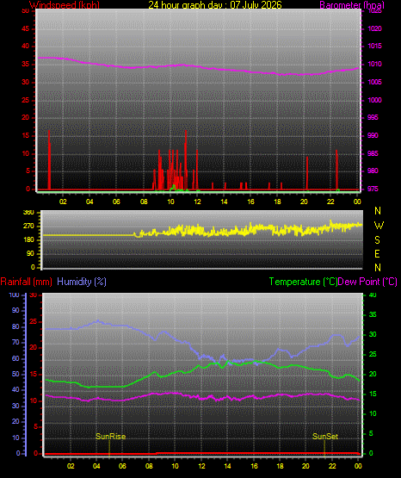The width and height of the screenshot is (401, 478).
Task: Click the 100 value on the humidity axis
Action: 14,295
